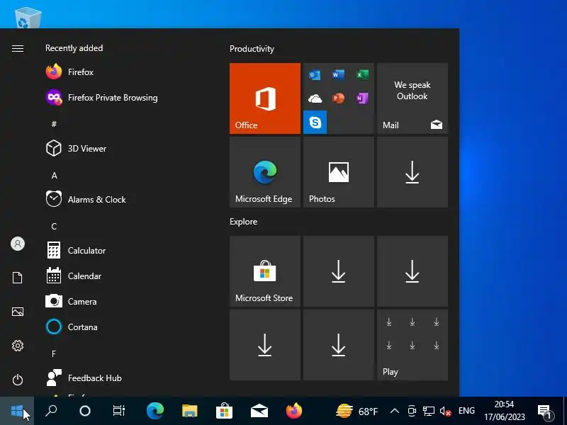567x425 pixels.
Task: Open the 3D Viewer app
Action: tap(76, 149)
